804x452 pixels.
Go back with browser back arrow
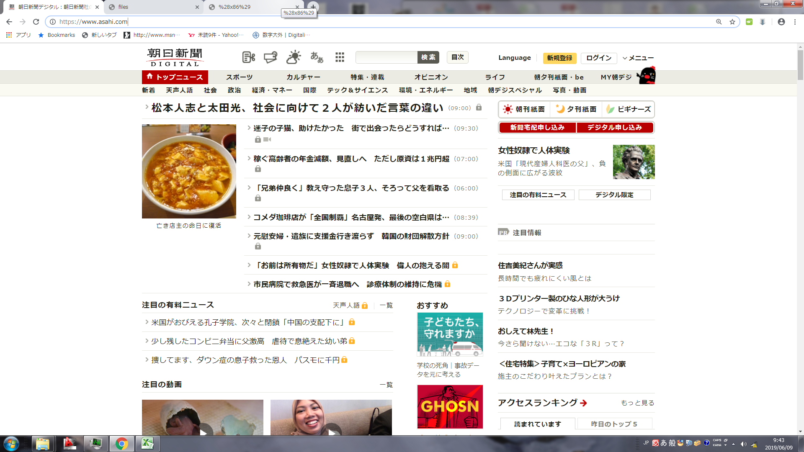(9, 22)
